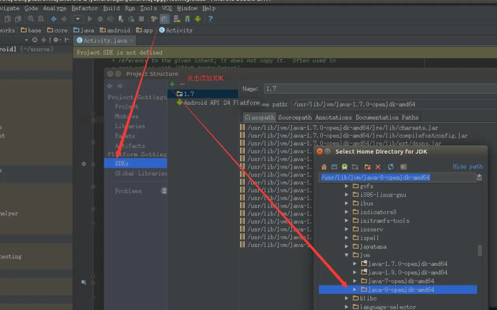Click the path history icon beside path field

click(x=479, y=177)
